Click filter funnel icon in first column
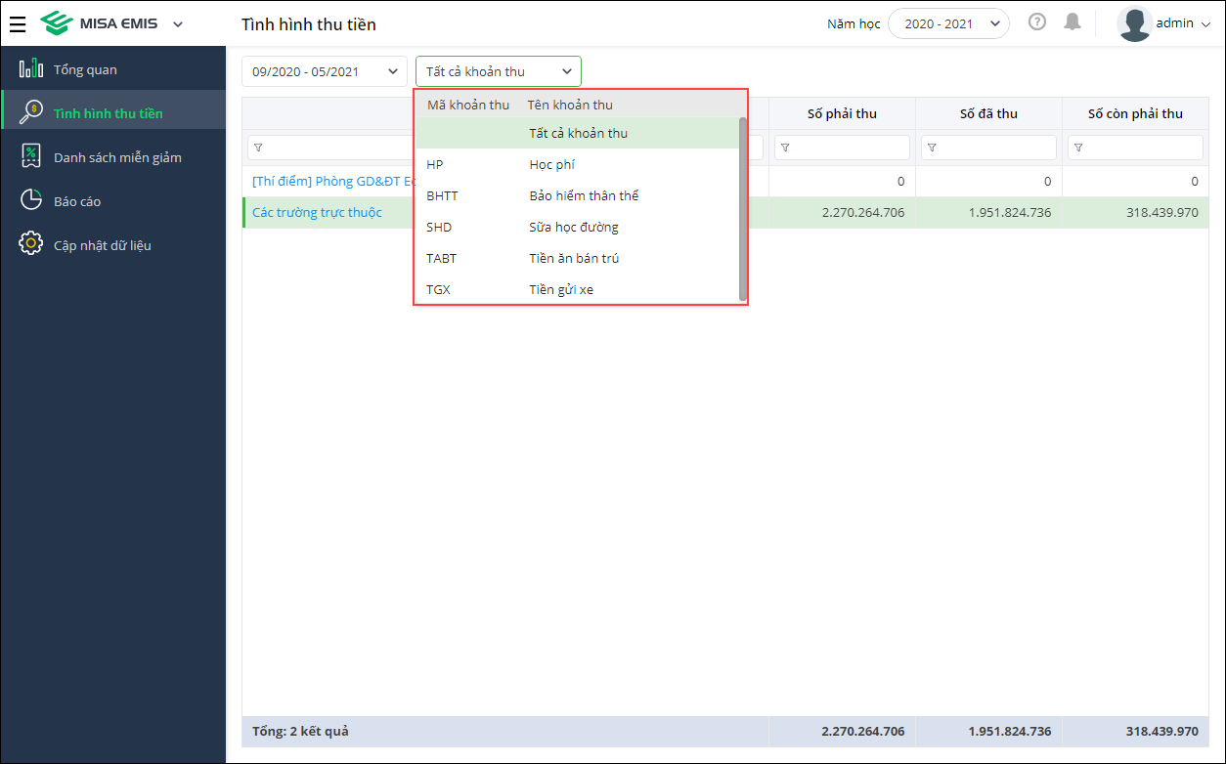 258,148
